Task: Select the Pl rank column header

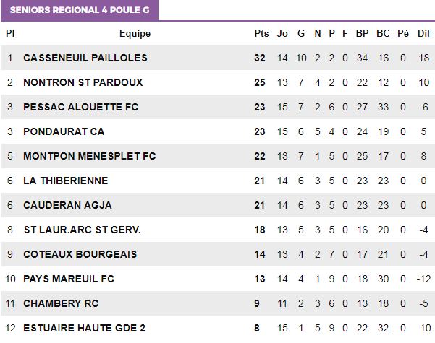Action: point(10,33)
